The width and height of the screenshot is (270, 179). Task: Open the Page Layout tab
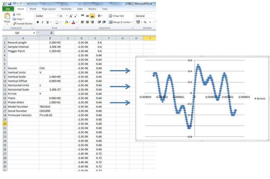pos(49,9)
